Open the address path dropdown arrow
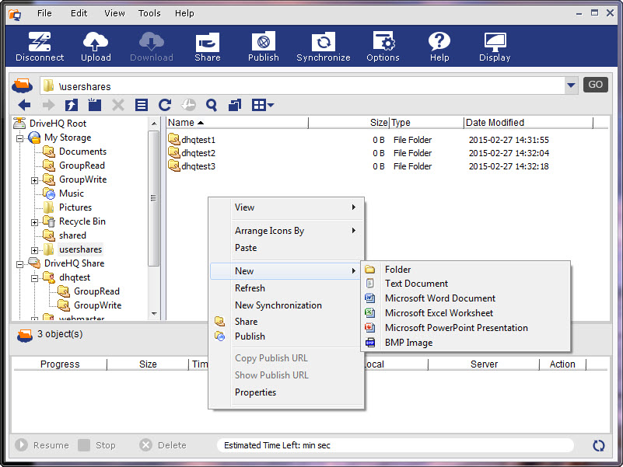This screenshot has width=623, height=467. pos(572,85)
